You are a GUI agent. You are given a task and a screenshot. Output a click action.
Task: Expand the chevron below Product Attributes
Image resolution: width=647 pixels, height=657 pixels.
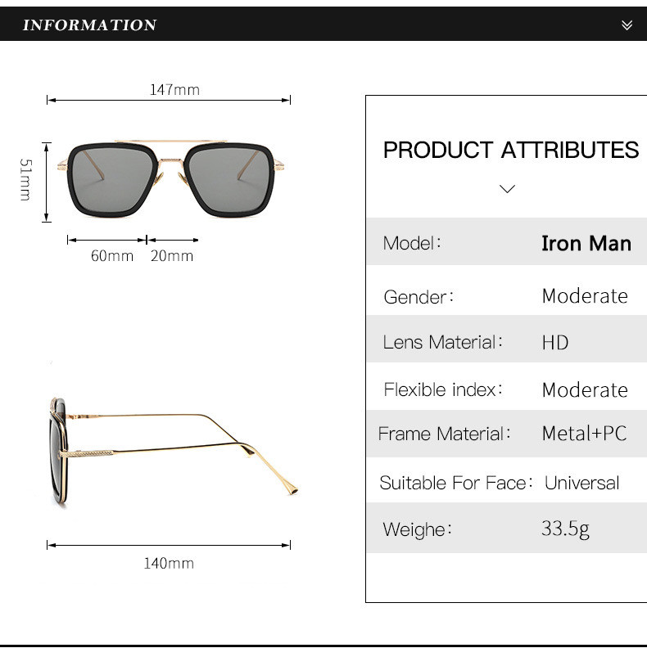(507, 189)
